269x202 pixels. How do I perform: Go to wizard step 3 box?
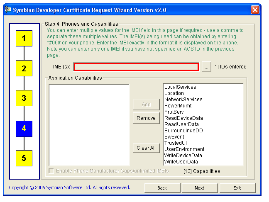24,98
